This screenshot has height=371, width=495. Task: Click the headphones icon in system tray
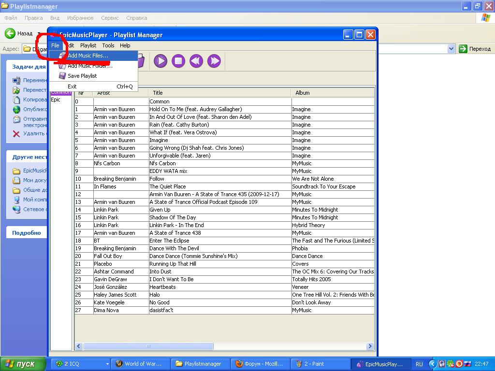click(442, 364)
